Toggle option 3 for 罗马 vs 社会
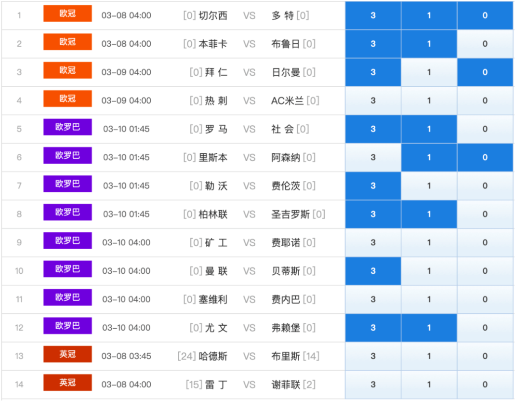The height and width of the screenshot is (401, 515). (373, 129)
